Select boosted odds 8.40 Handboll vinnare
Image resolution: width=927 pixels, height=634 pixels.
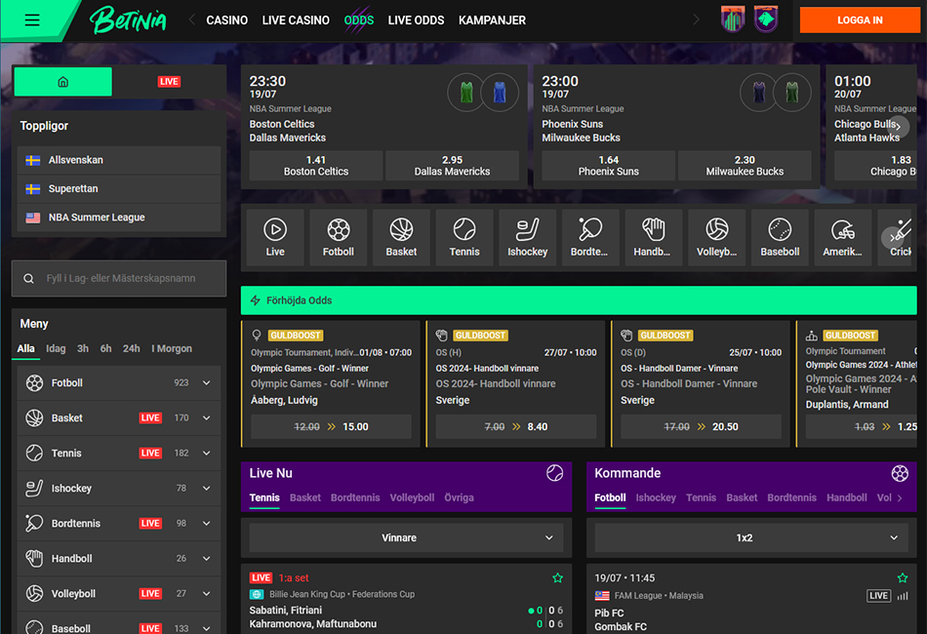516,426
